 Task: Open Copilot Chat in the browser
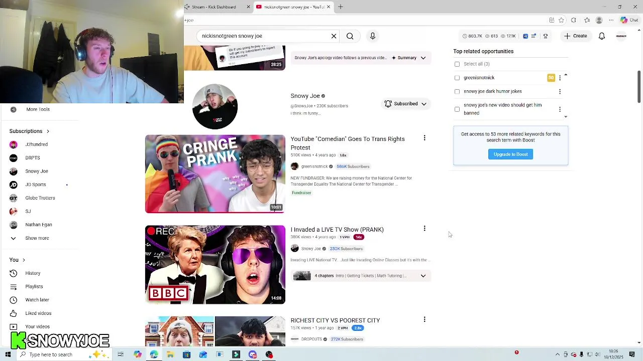click(629, 20)
